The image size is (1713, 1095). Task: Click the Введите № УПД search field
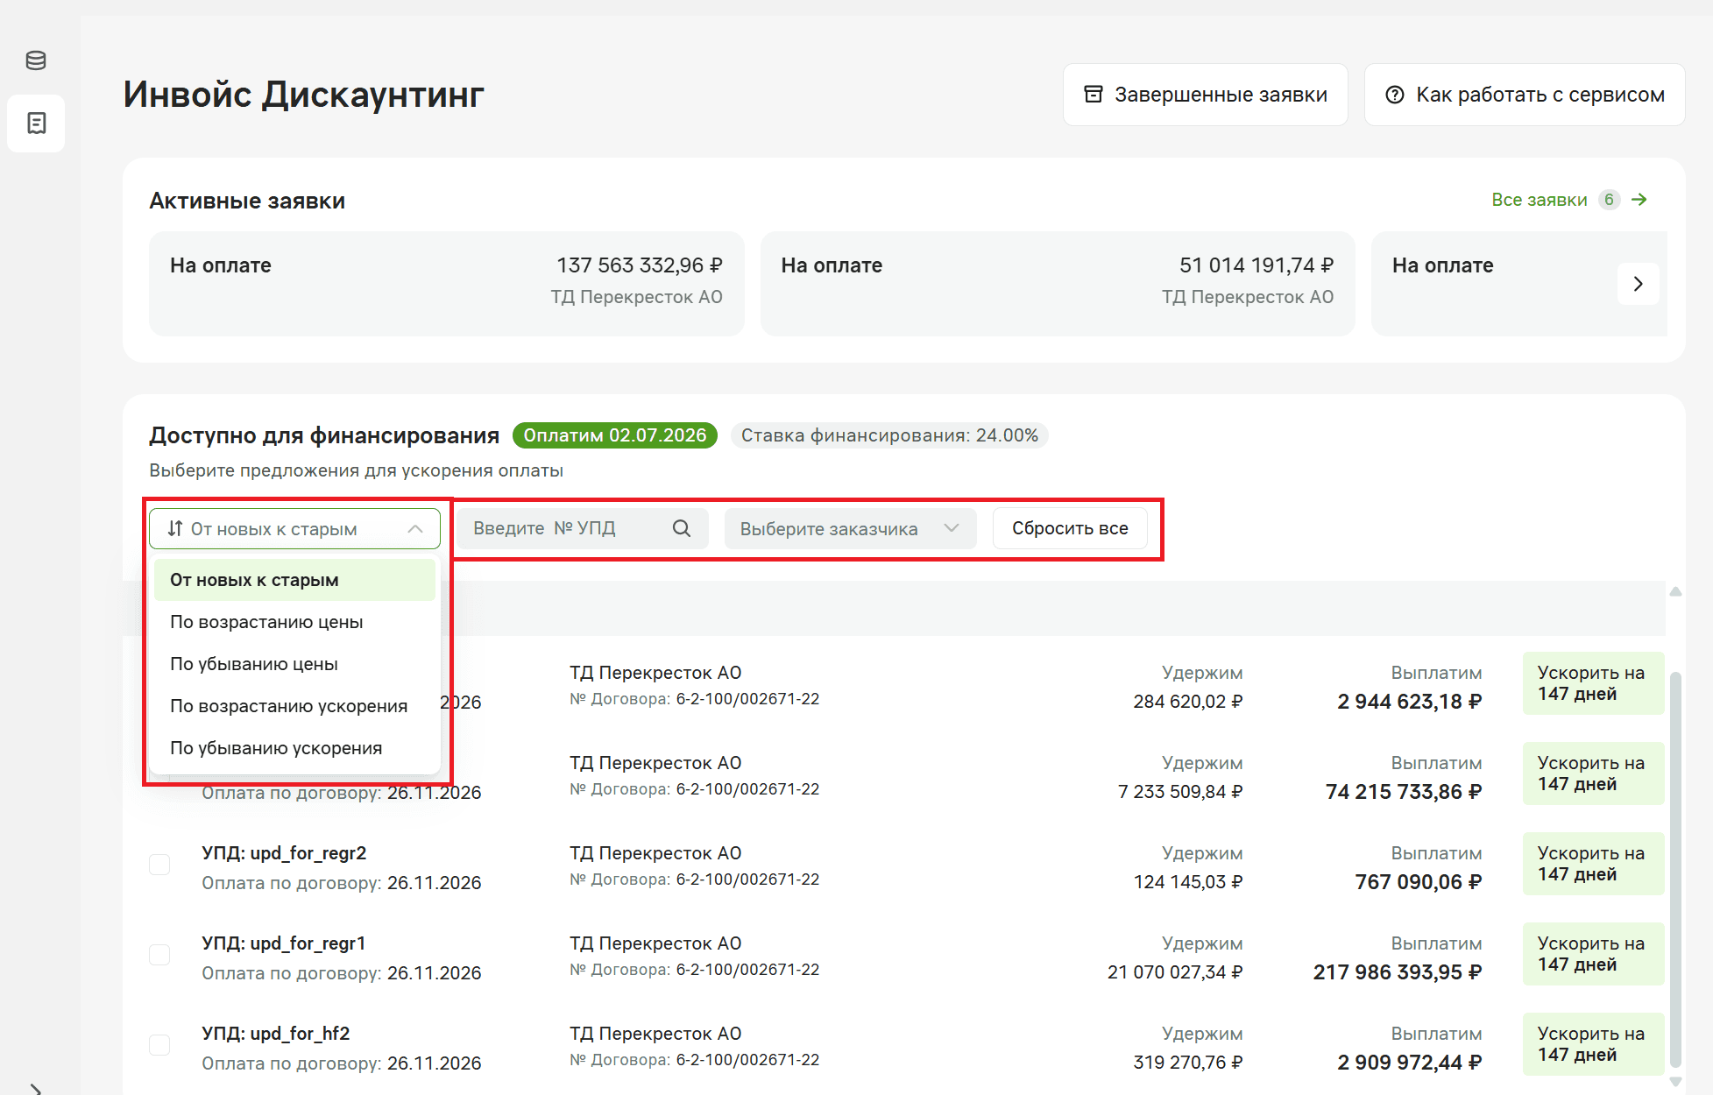coord(582,528)
